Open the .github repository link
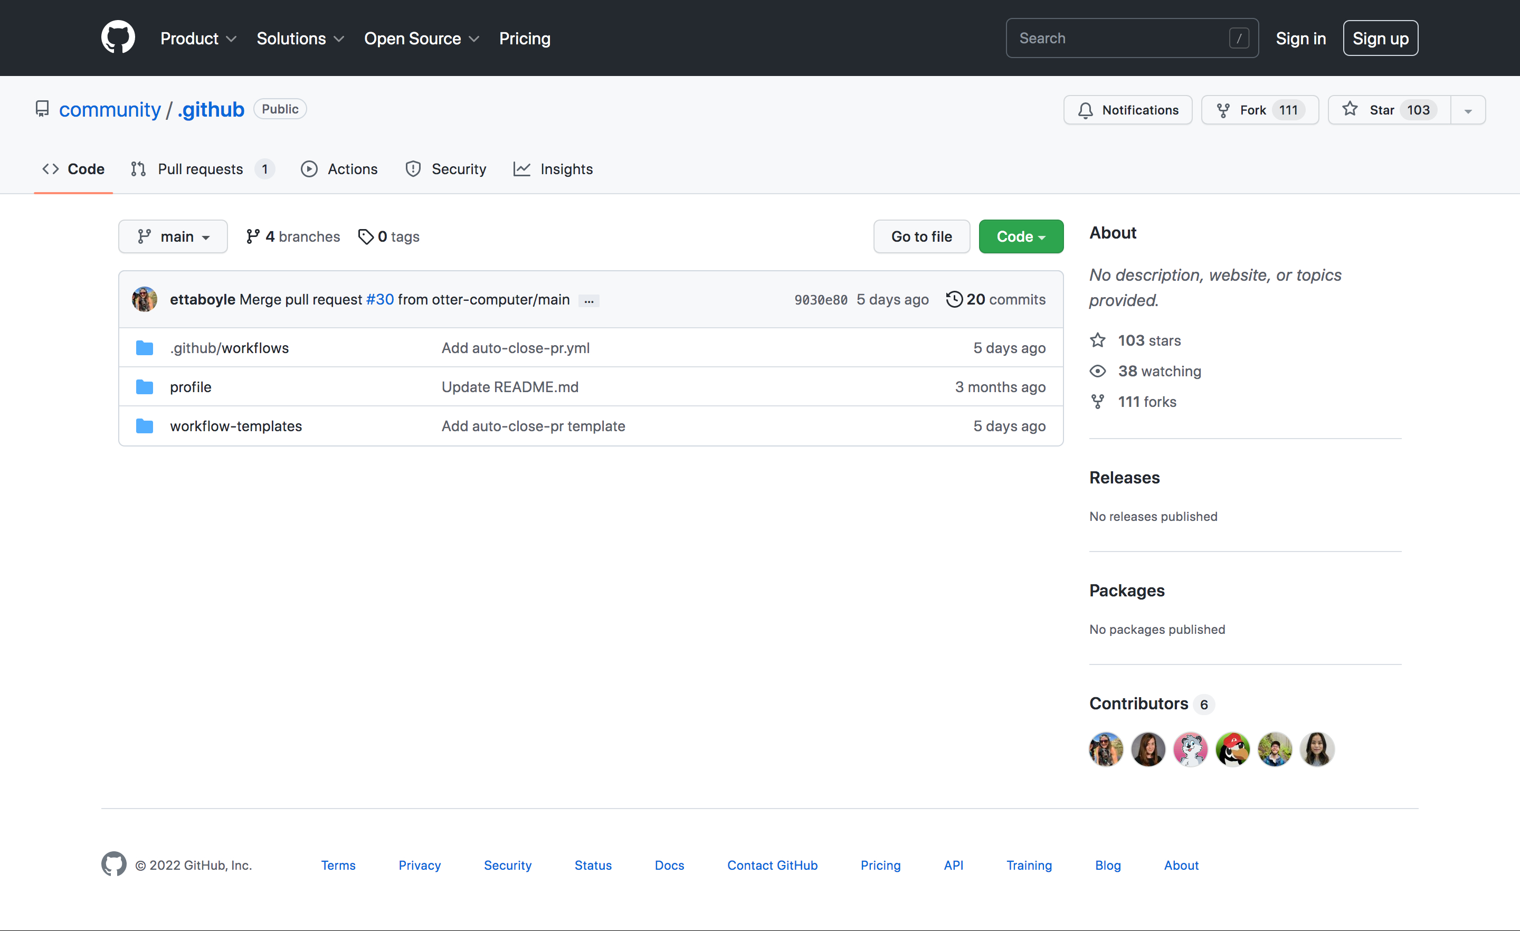This screenshot has width=1520, height=931. [211, 109]
